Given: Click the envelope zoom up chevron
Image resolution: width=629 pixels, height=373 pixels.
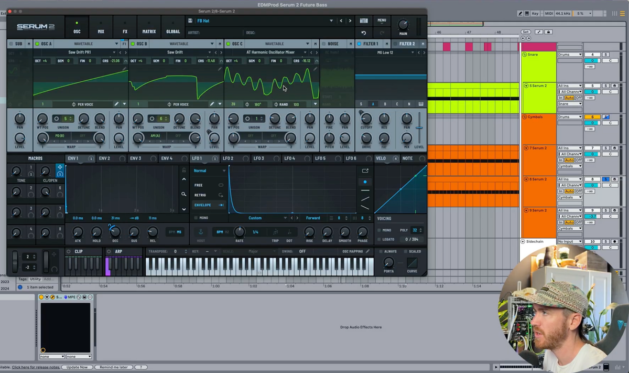Looking at the screenshot, I should (x=183, y=179).
